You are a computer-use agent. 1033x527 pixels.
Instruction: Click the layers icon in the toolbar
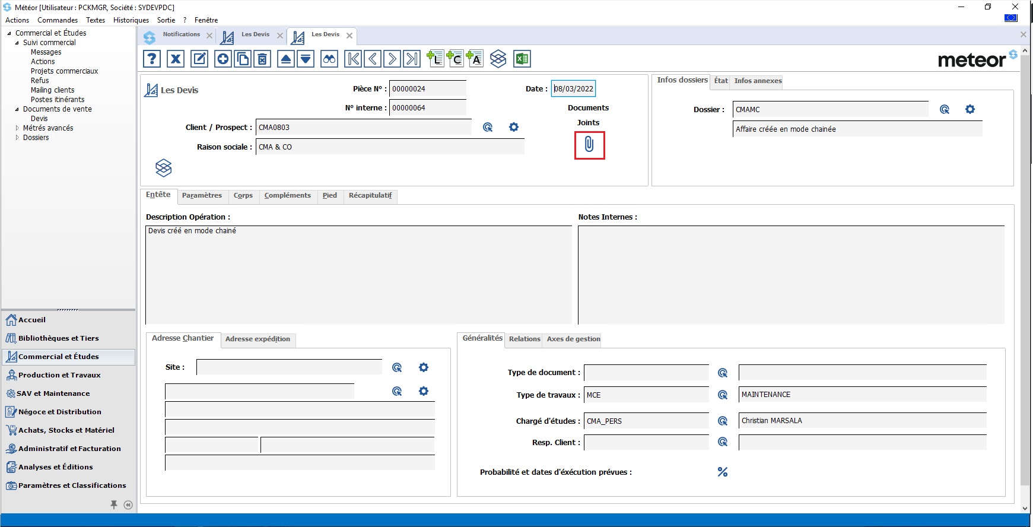(498, 59)
